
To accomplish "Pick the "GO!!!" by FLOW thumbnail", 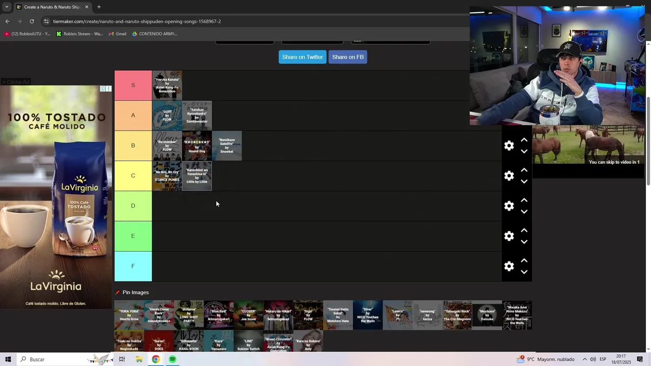I will pyautogui.click(x=167, y=115).
